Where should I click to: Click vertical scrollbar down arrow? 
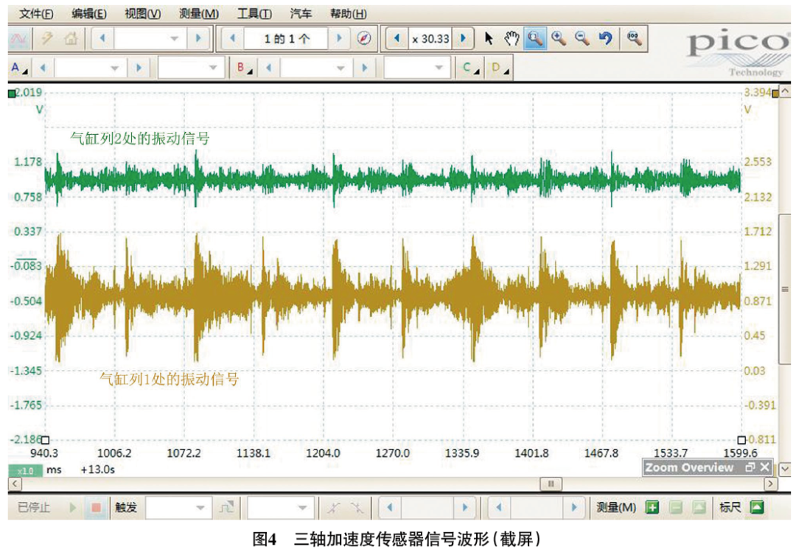coord(785,468)
